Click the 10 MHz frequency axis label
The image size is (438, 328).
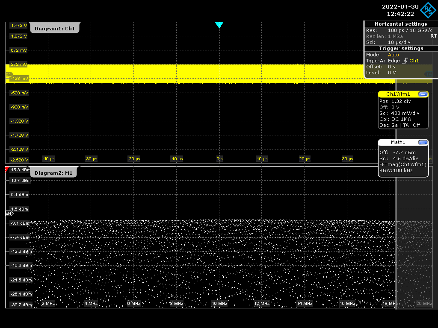click(219, 304)
